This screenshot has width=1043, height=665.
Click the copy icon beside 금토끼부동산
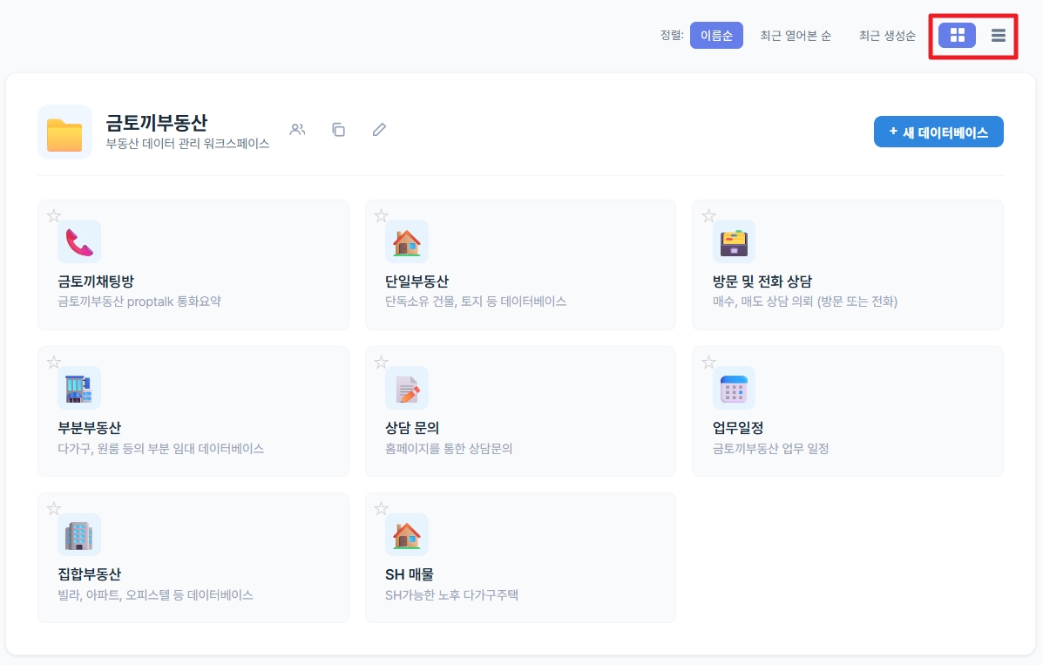[339, 130]
